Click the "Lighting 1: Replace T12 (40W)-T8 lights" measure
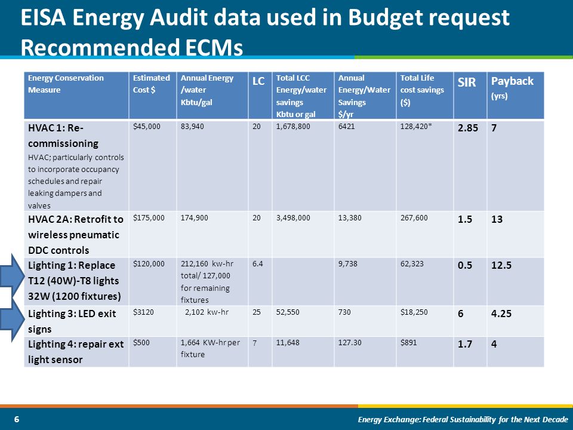The height and width of the screenshot is (430, 573). [x=74, y=281]
